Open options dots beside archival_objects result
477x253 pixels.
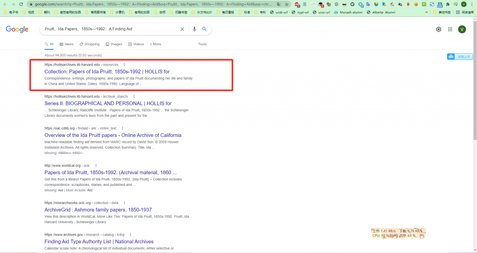coord(134,96)
